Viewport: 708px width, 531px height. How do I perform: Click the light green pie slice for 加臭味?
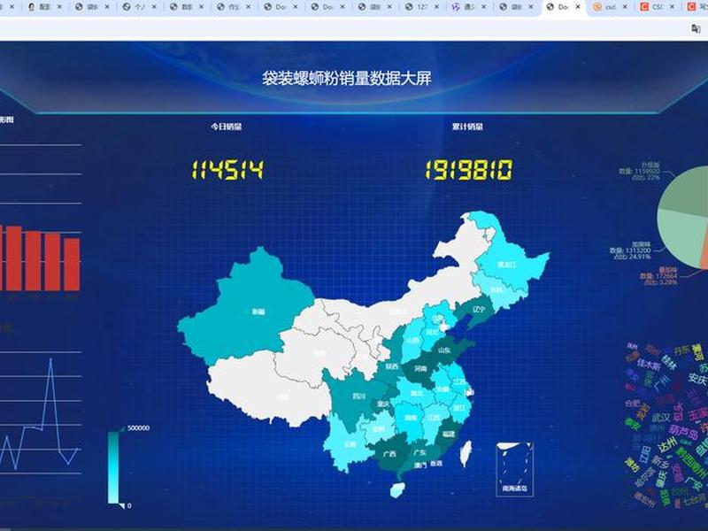coord(681,237)
